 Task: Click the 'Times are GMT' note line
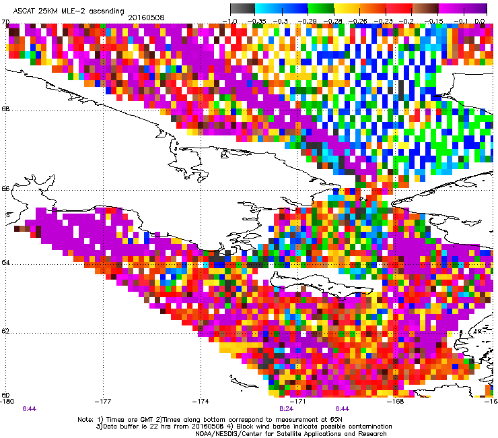[x=210, y=420]
